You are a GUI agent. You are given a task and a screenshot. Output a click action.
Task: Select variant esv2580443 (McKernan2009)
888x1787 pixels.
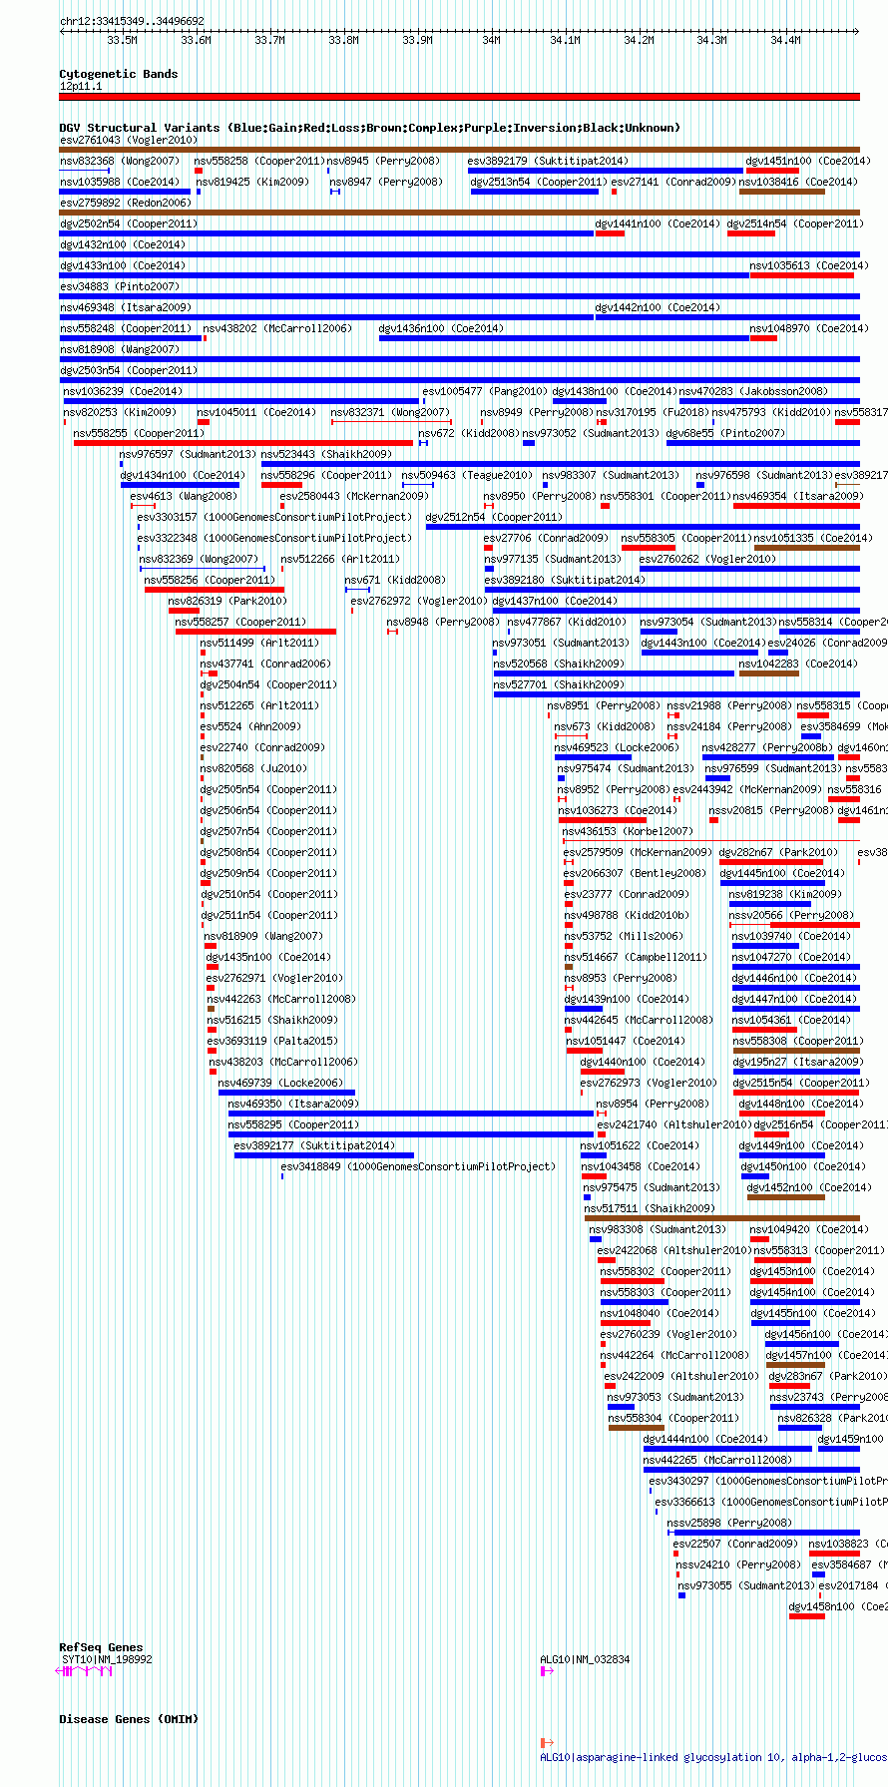(x=353, y=496)
